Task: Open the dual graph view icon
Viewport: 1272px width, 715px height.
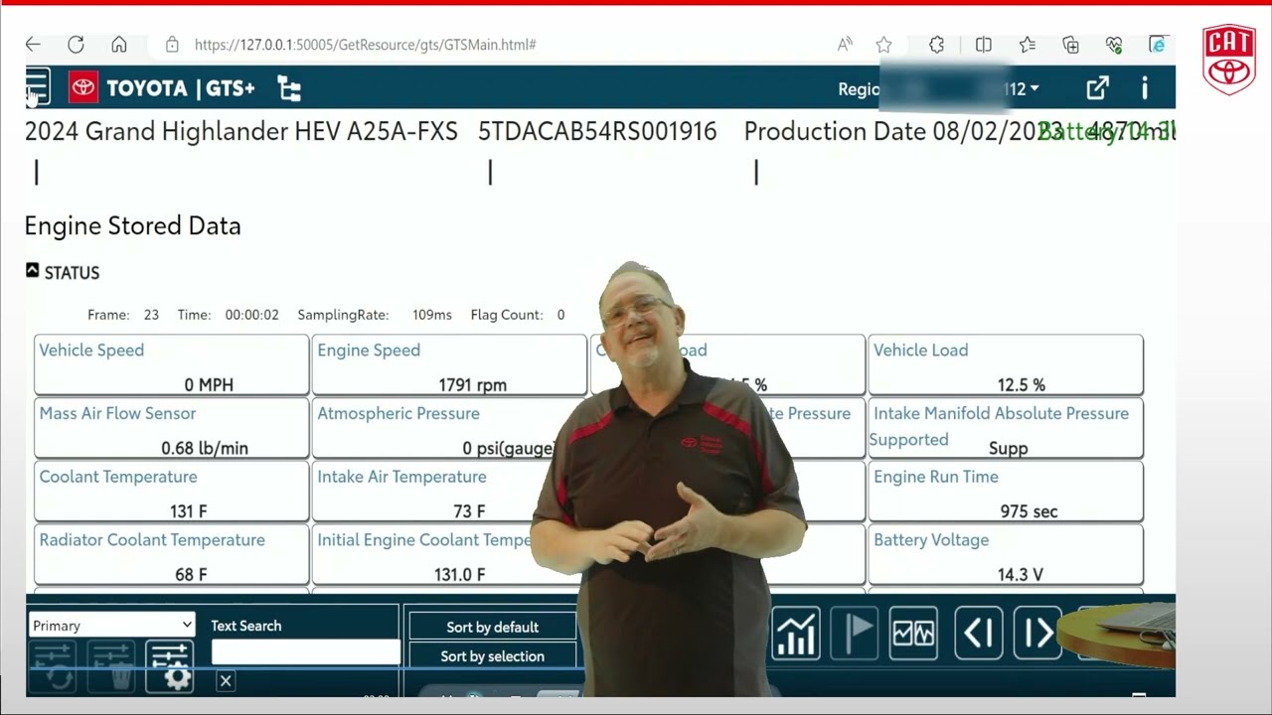Action: point(913,634)
